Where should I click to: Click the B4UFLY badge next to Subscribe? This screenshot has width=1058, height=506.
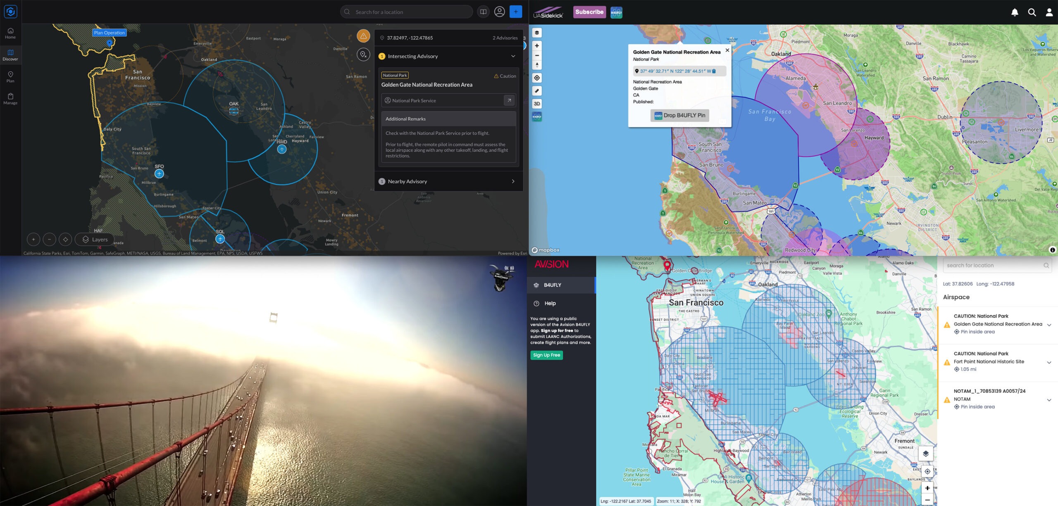tap(616, 12)
